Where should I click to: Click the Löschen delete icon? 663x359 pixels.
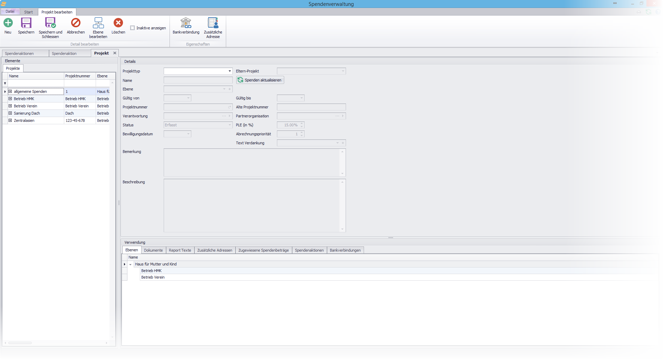point(118,23)
